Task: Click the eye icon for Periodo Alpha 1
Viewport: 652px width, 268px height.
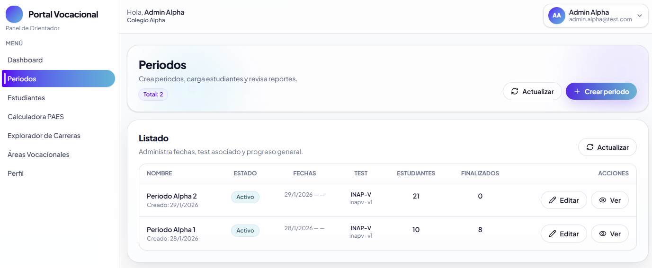Action: 603,234
